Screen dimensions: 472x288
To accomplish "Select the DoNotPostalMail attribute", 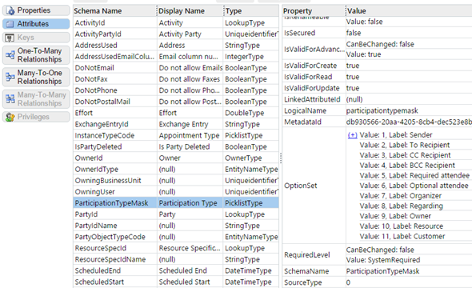I will tap(102, 102).
